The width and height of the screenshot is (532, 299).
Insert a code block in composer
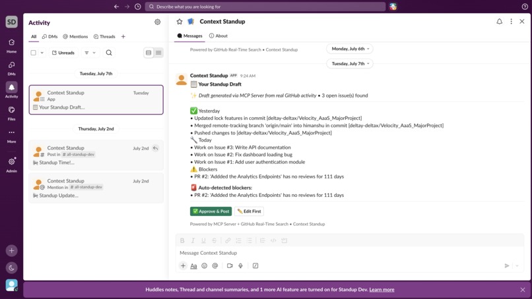pos(284,240)
